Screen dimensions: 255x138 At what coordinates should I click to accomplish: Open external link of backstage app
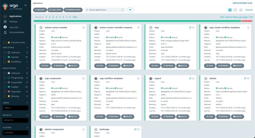click(x=135, y=129)
